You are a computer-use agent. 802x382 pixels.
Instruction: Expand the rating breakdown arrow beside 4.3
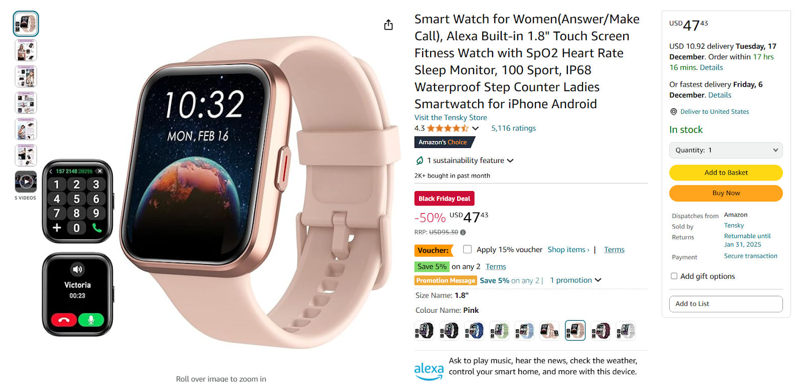coord(475,128)
